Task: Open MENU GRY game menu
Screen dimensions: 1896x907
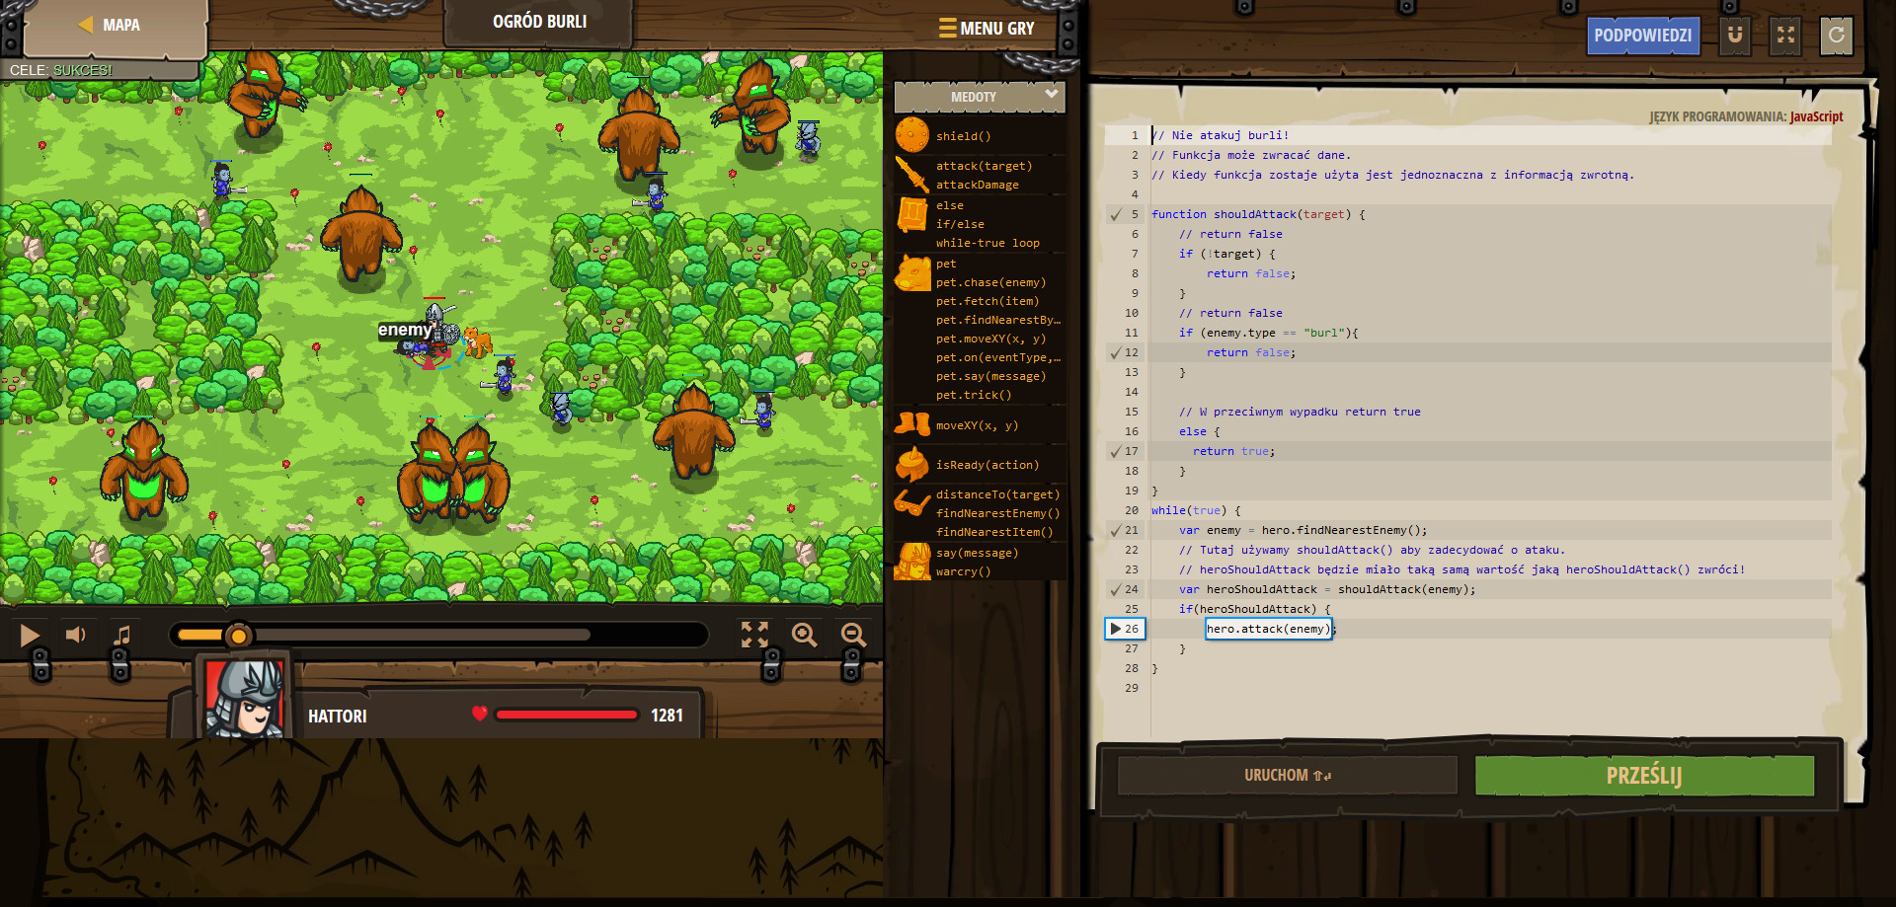Action: 987,29
